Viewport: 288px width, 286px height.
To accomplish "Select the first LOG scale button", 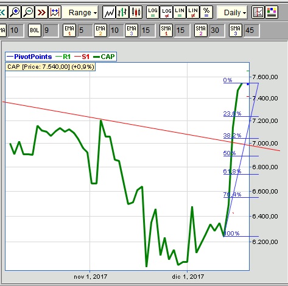I will pos(153,12).
